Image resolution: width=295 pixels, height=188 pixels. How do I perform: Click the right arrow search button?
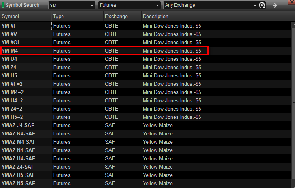click(274, 5)
